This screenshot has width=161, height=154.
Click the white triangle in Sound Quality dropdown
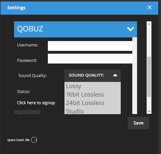115,75
